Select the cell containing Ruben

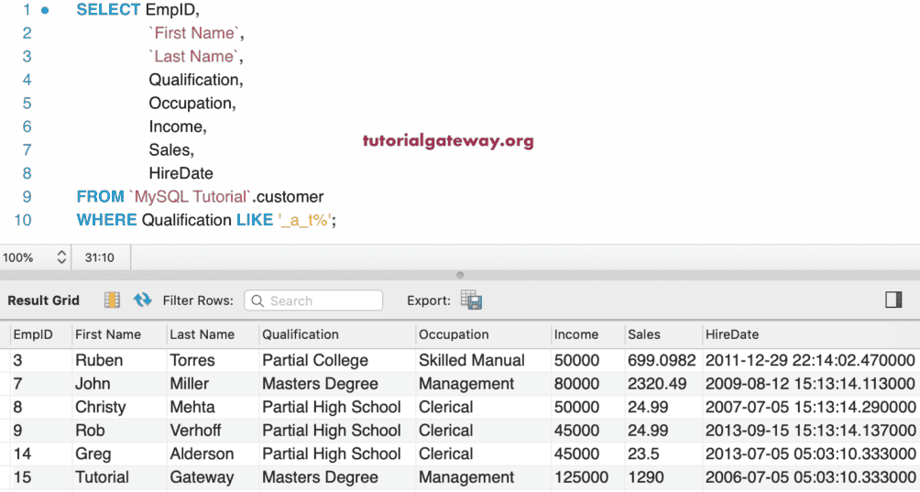point(99,360)
